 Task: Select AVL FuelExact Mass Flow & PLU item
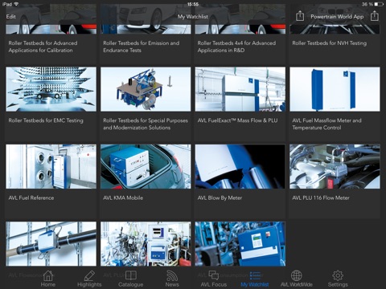click(240, 104)
